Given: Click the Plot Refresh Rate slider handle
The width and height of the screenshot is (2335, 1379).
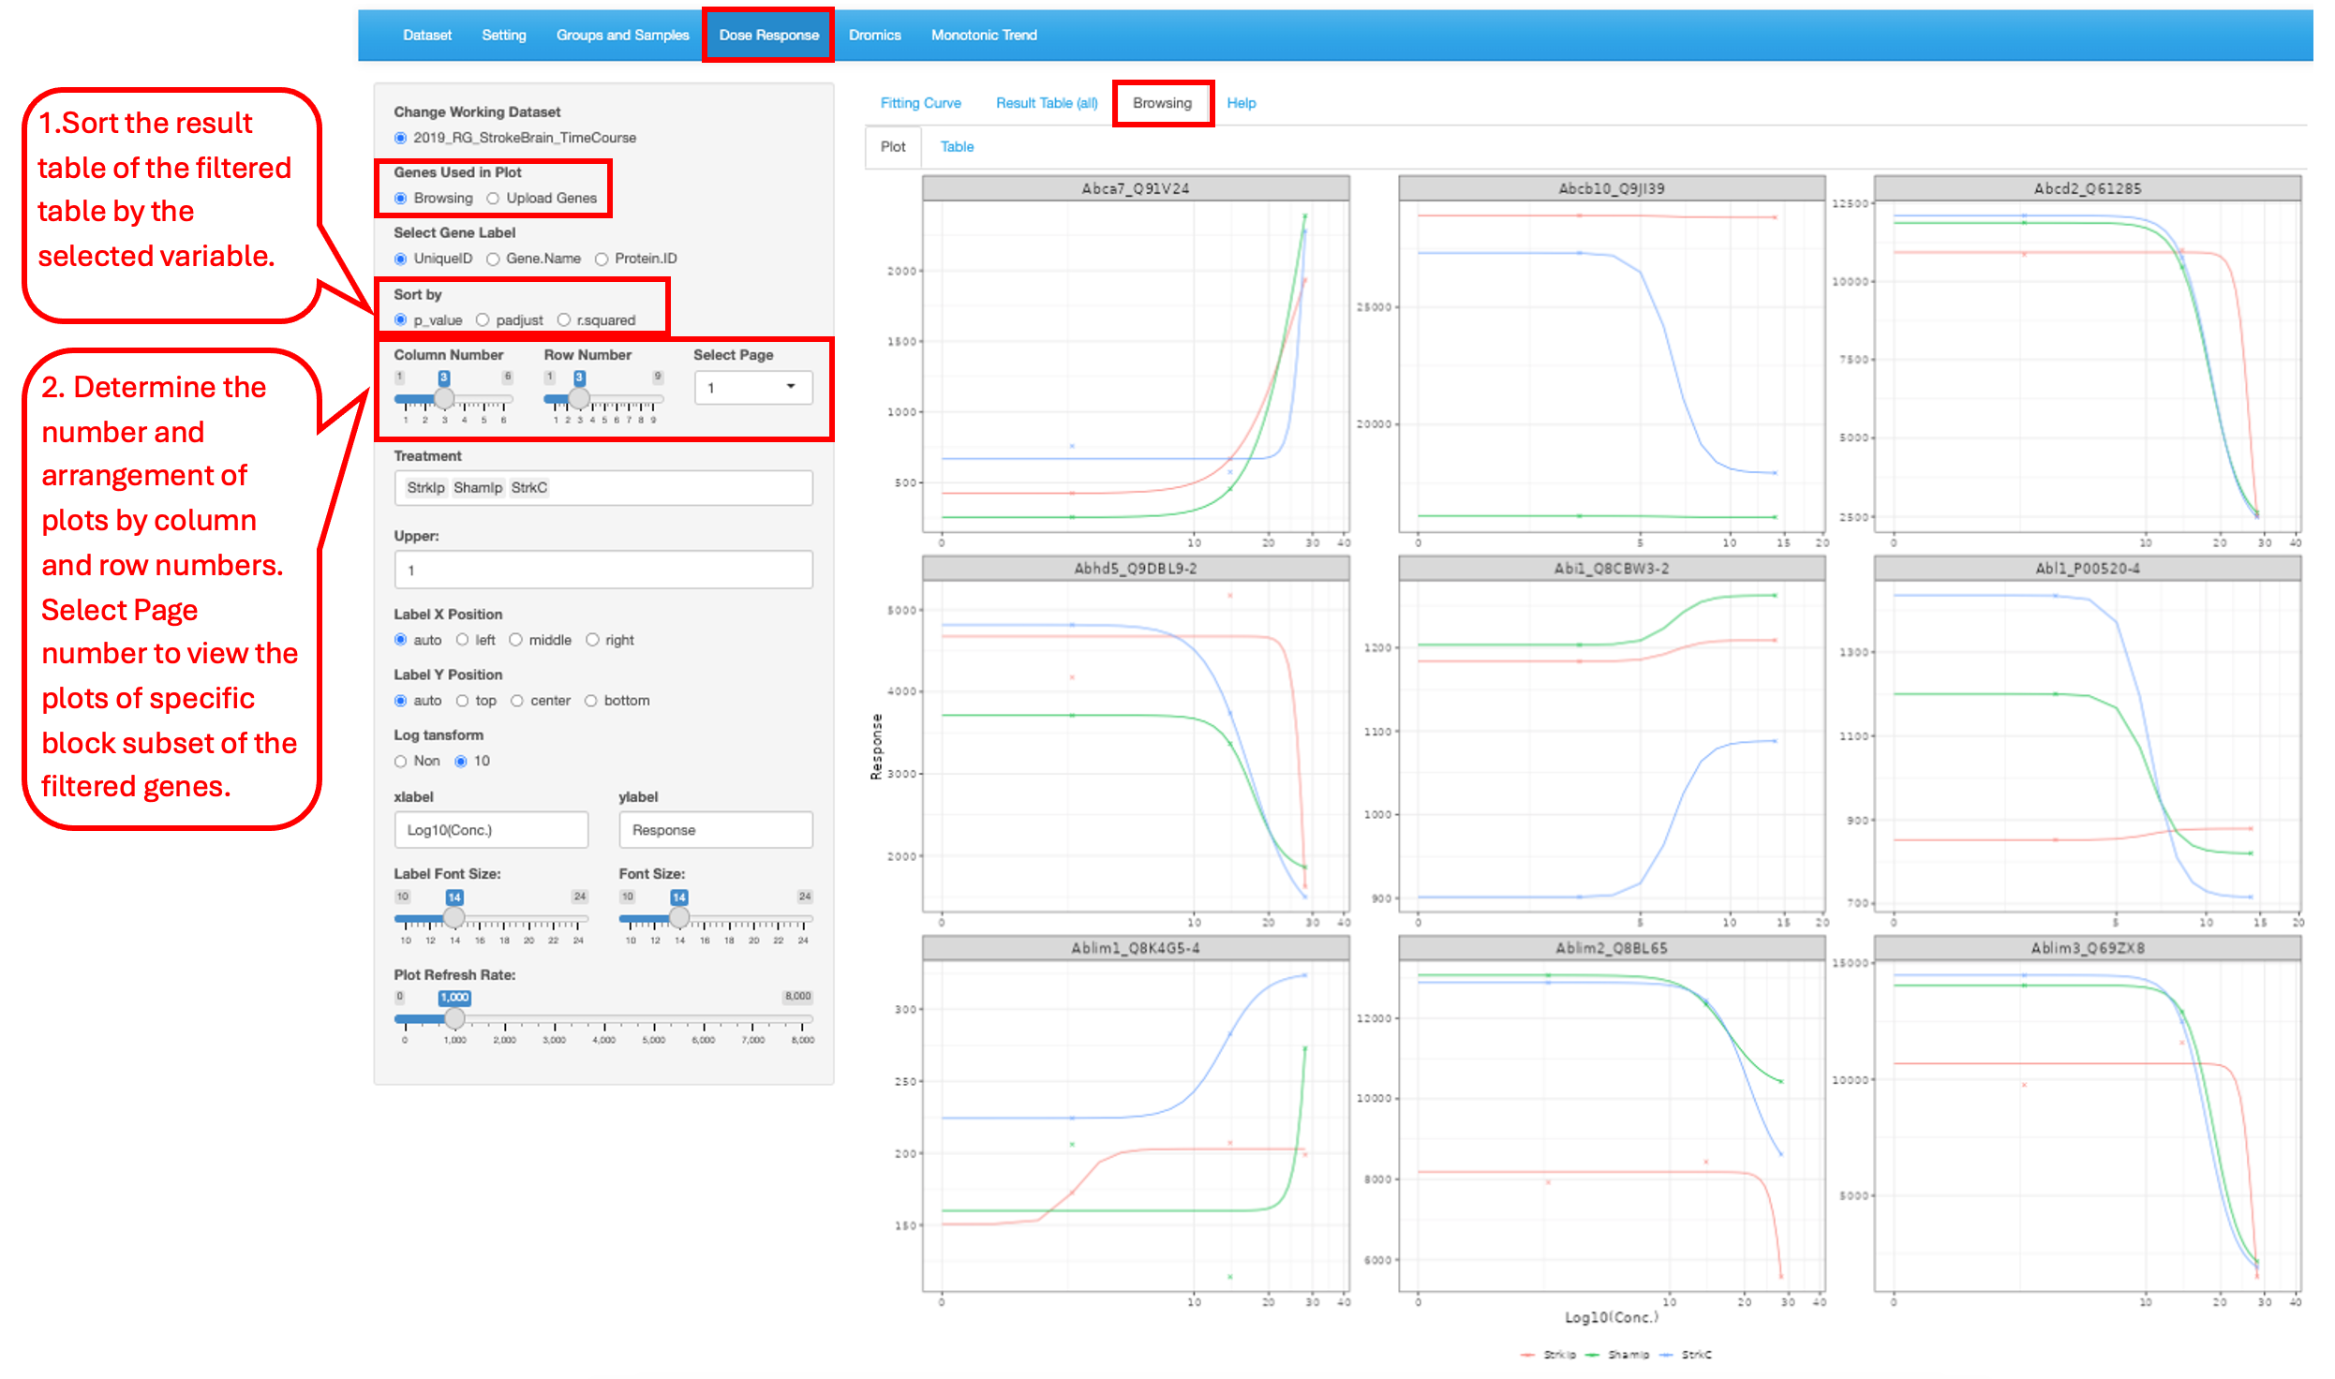Looking at the screenshot, I should pyautogui.click(x=454, y=1018).
